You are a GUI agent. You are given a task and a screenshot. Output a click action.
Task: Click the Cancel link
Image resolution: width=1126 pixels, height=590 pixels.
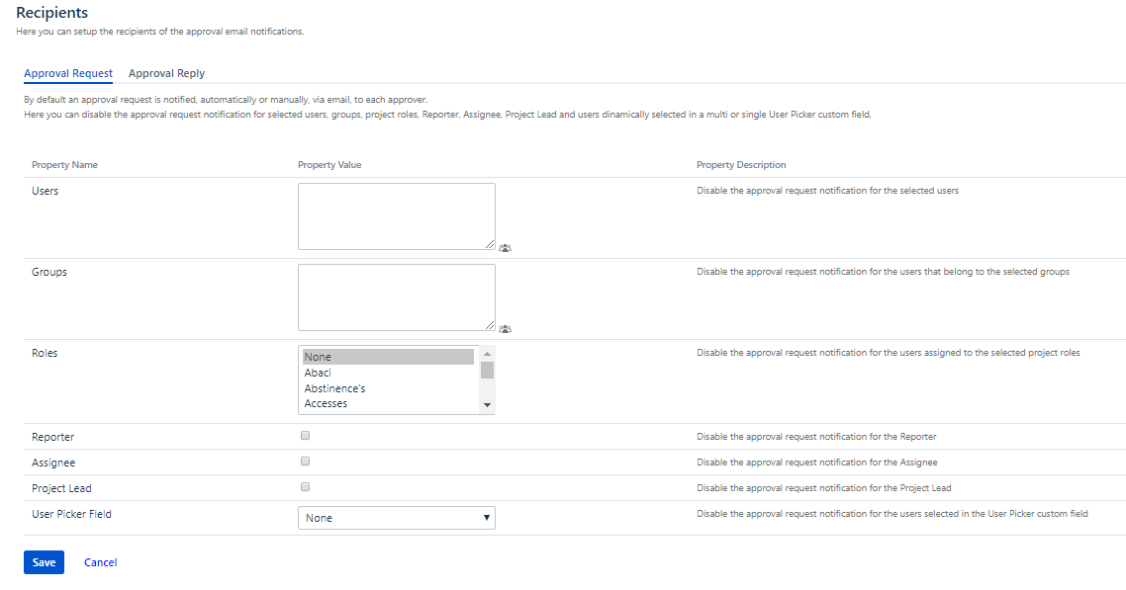coord(100,562)
